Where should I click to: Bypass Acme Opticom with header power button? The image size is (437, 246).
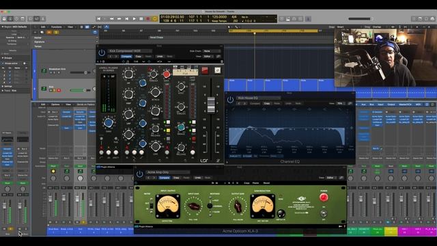pos(139,174)
